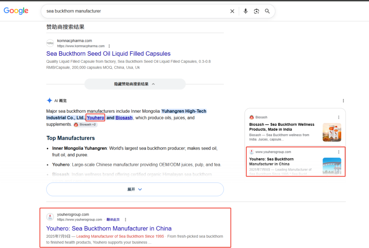Screen dimensions: 369x248
Task: Open search by image camera icon
Action: pos(256,11)
